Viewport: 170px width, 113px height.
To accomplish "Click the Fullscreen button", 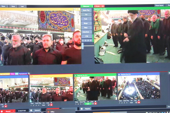I will (x=86, y=6).
